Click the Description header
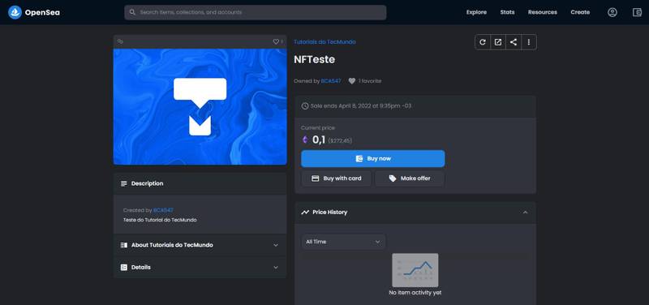 click(x=200, y=183)
